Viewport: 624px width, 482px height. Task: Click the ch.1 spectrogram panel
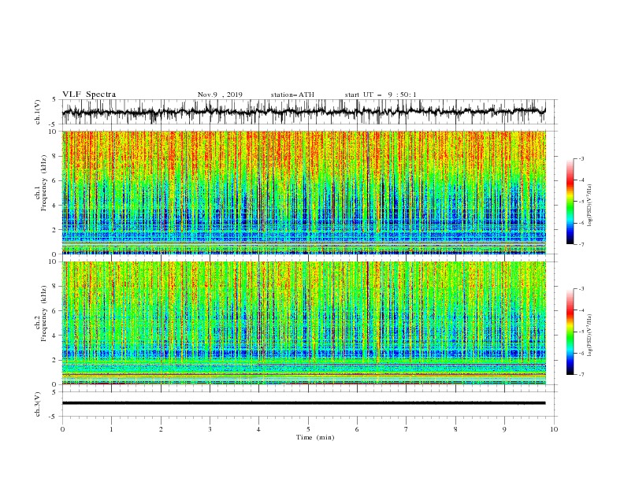click(x=304, y=192)
